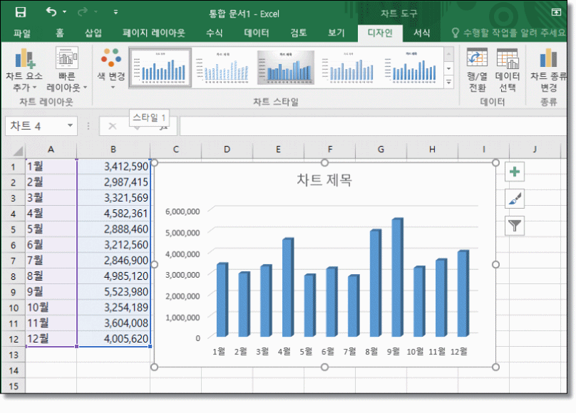Select column A header
Screen dimensions: 576x413
tap(51, 150)
